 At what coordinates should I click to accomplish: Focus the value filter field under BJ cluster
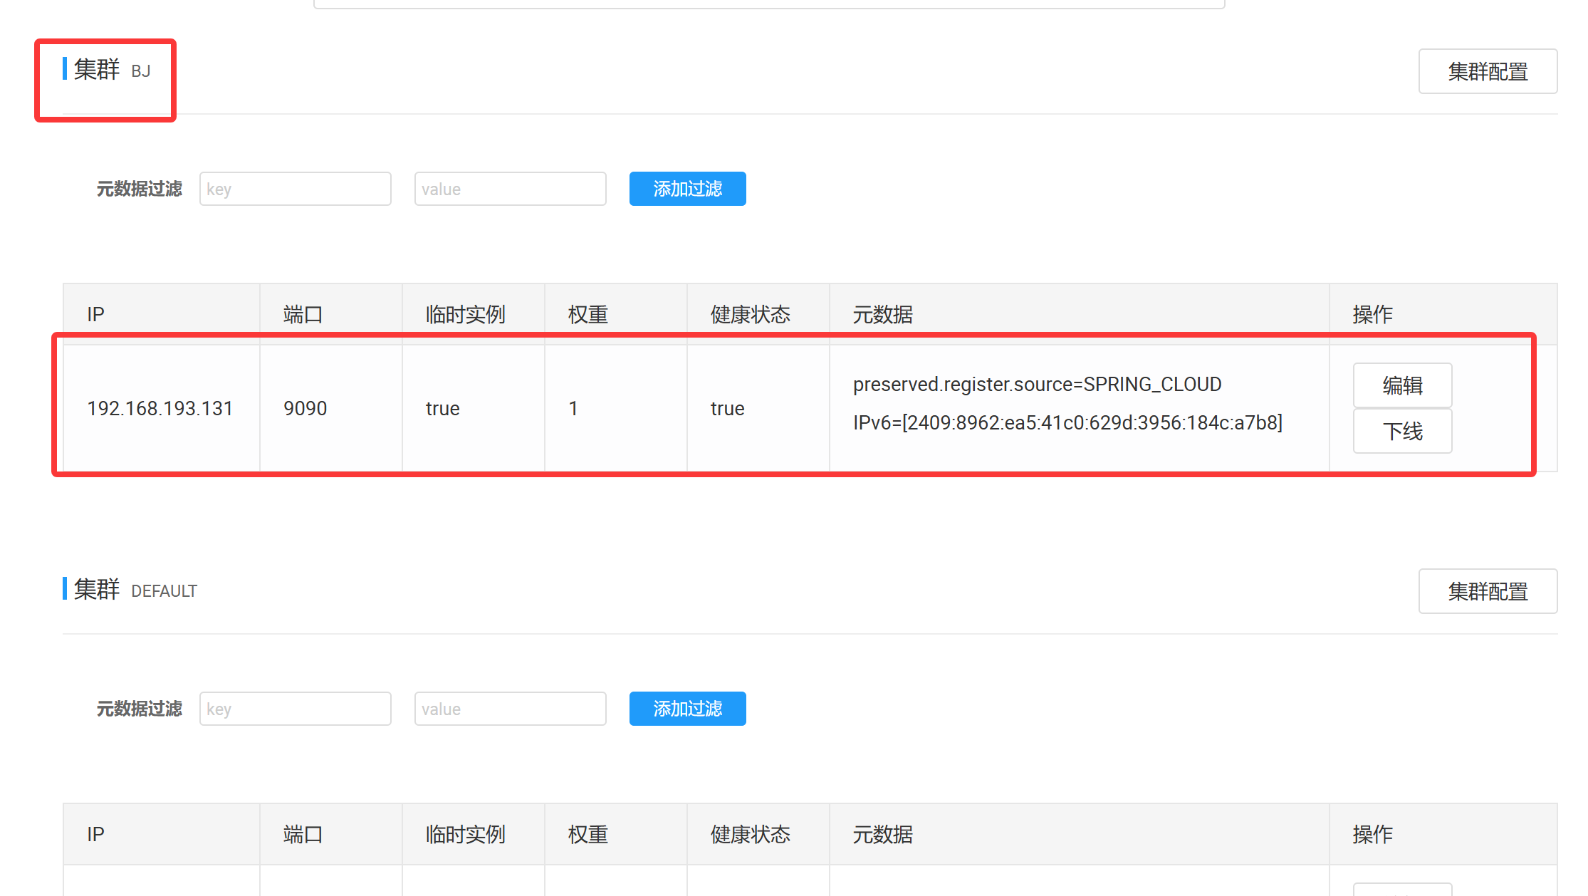(x=510, y=189)
